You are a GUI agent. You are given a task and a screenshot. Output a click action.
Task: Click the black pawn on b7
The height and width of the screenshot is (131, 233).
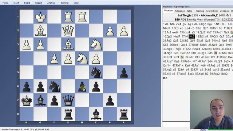point(110,100)
